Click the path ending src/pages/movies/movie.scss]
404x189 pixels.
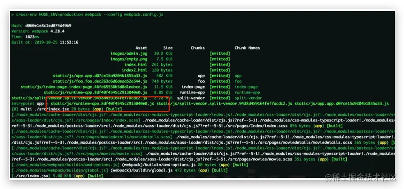tap(77, 154)
